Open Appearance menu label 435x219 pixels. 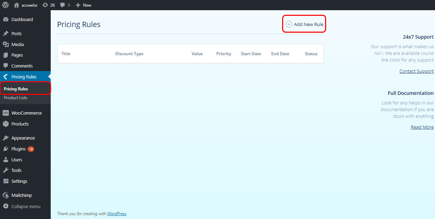tap(23, 138)
